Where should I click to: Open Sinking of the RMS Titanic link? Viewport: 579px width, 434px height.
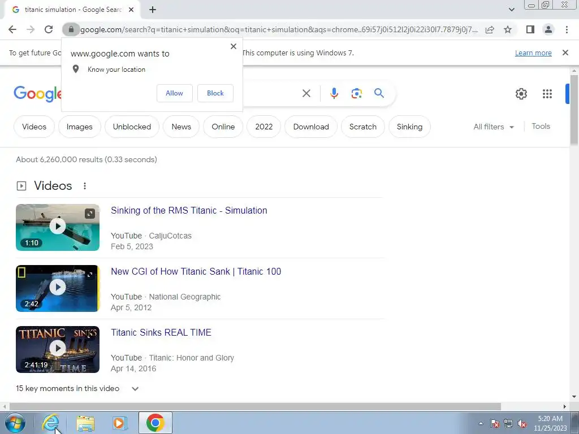(189, 210)
